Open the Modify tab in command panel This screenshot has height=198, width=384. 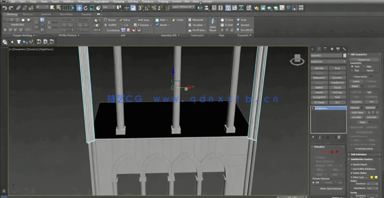pos(319,49)
